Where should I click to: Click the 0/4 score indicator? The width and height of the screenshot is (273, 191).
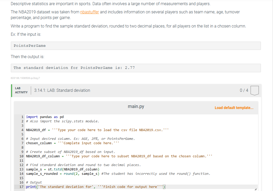coord(244,90)
